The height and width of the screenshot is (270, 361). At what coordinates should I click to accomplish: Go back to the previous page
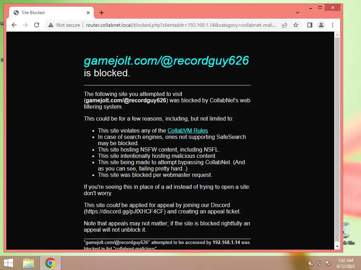[14, 25]
